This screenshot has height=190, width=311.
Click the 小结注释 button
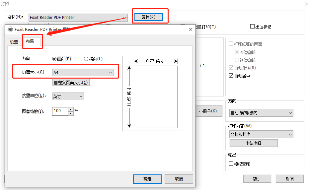[254, 143]
